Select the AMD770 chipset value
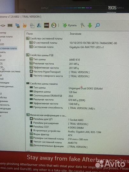 point(72,143)
